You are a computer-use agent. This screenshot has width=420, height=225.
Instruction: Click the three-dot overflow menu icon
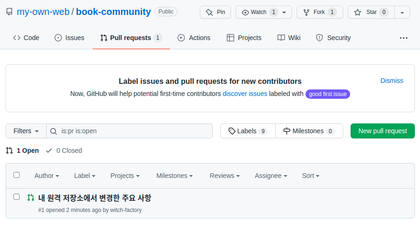[x=403, y=38]
